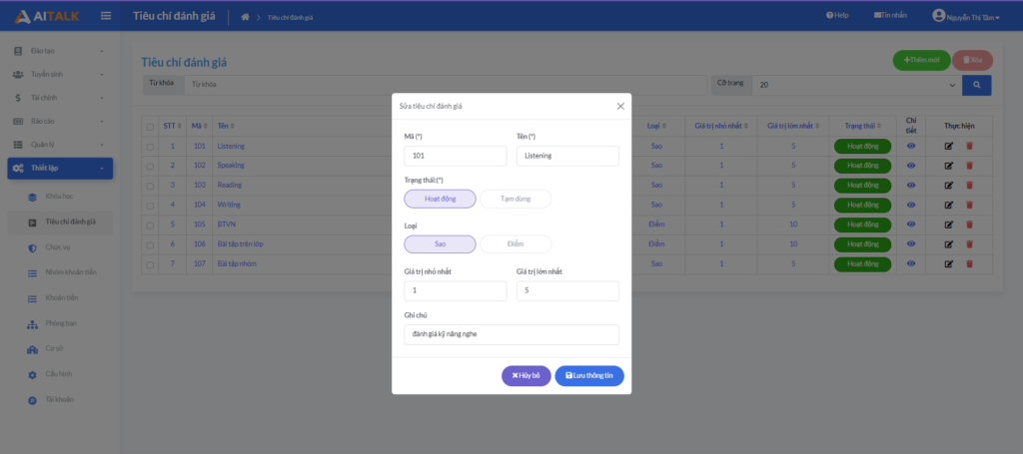Viewport: 1023px width, 454px height.
Task: Click the hamburger menu icon in header
Action: tap(106, 15)
